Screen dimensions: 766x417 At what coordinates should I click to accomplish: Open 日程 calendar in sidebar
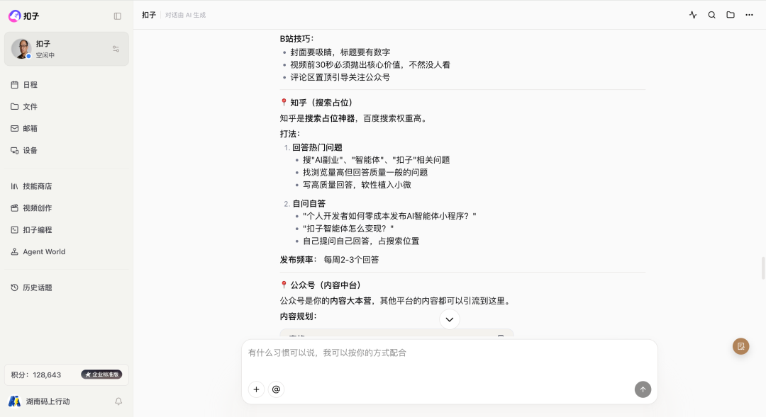pyautogui.click(x=67, y=85)
